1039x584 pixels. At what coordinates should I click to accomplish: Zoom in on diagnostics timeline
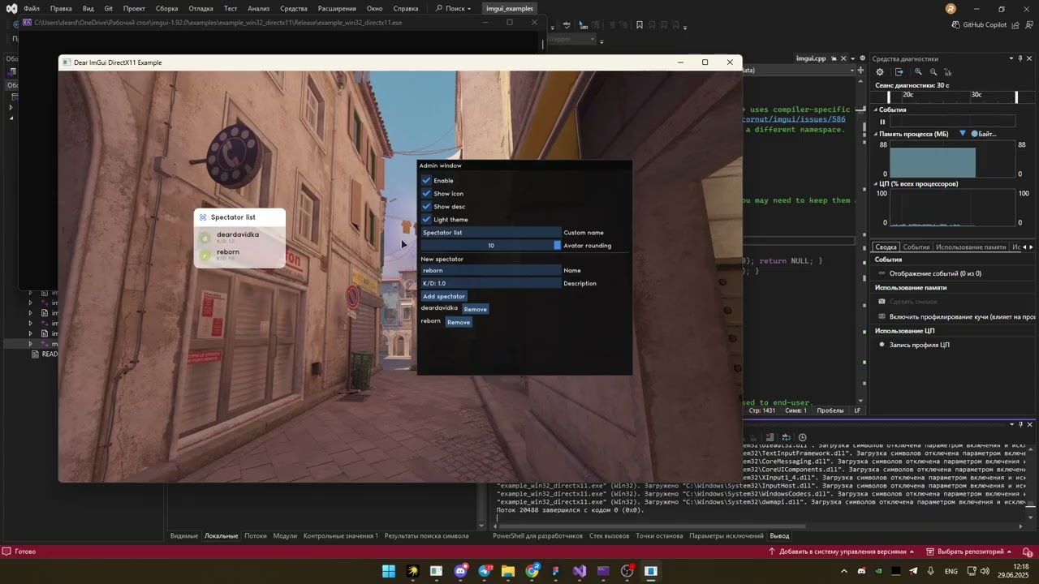(918, 72)
